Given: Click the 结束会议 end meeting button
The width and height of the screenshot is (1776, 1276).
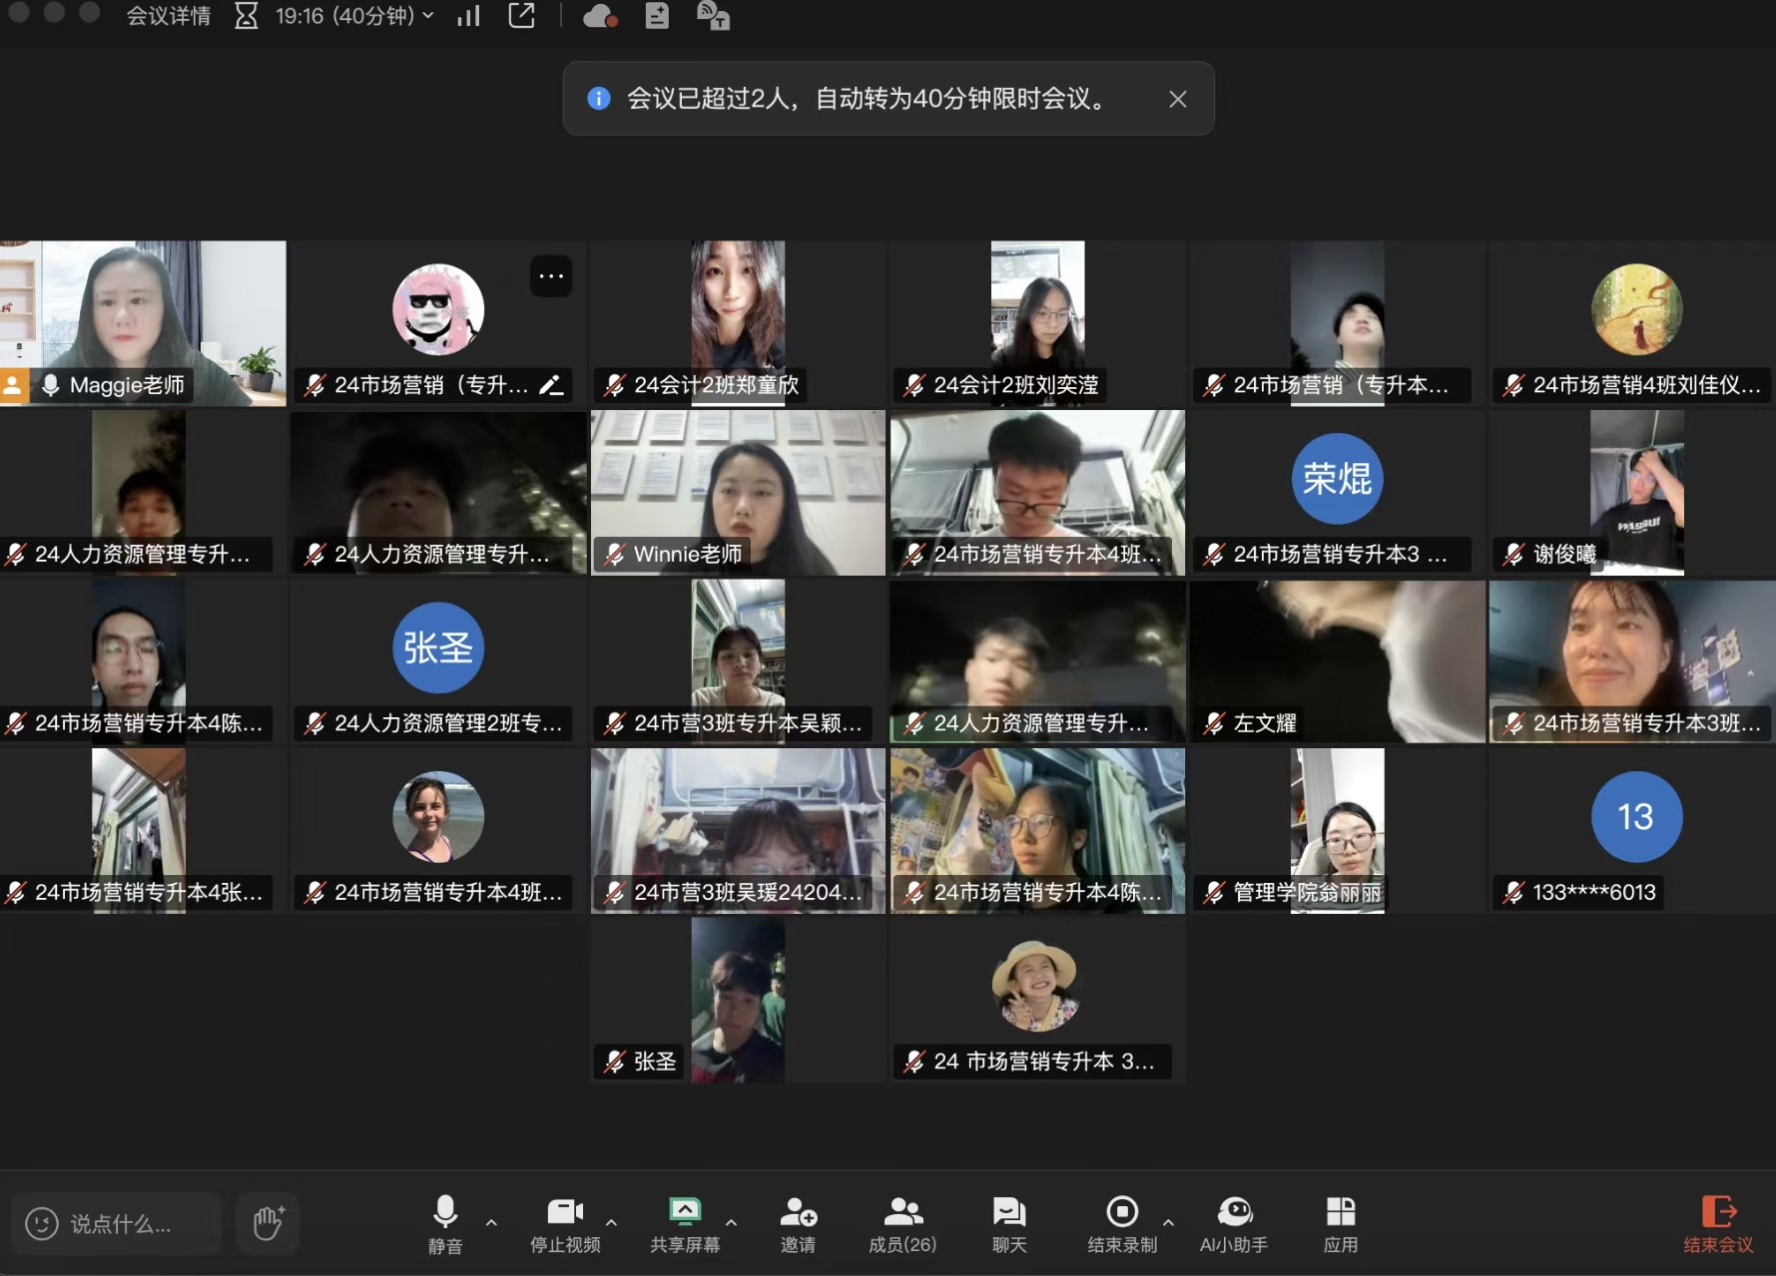Looking at the screenshot, I should [1718, 1224].
